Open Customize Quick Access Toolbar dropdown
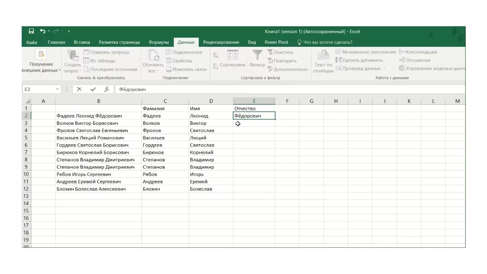This screenshot has width=487, height=274. coord(69,31)
